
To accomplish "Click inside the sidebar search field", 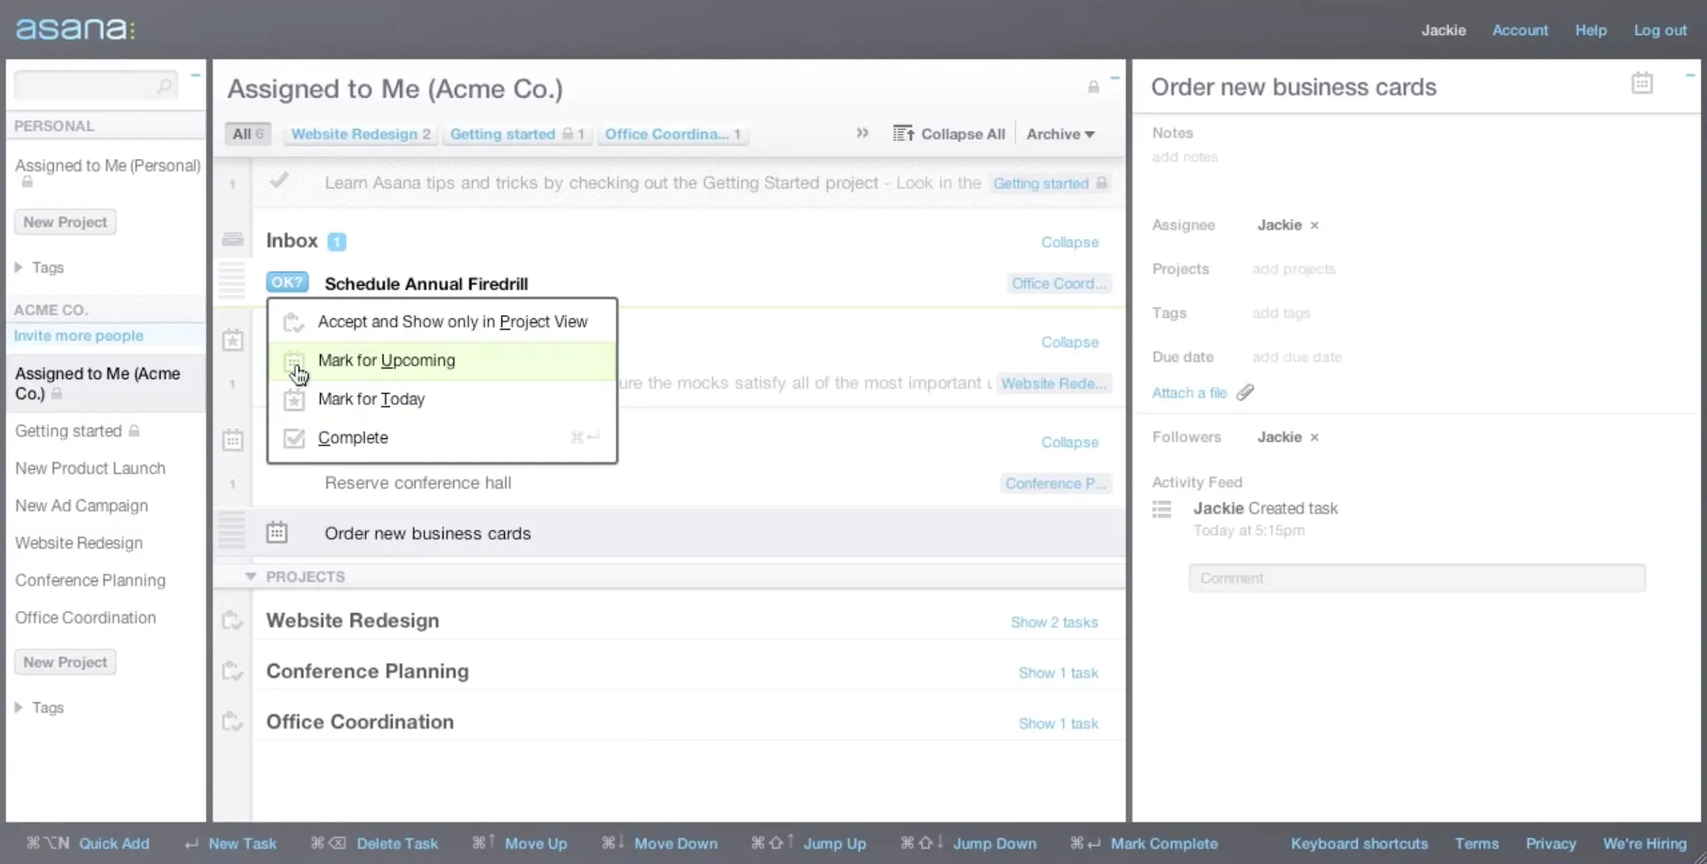I will point(96,86).
